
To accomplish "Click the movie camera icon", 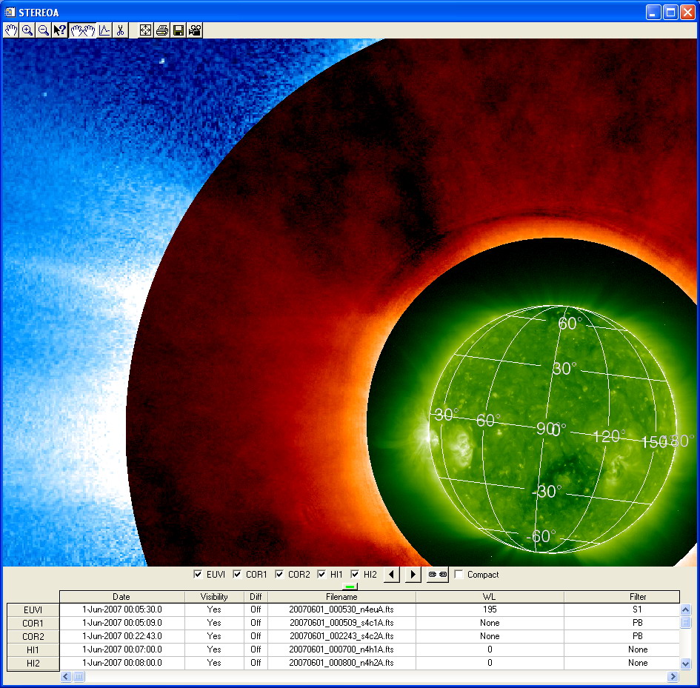I will coord(195,30).
